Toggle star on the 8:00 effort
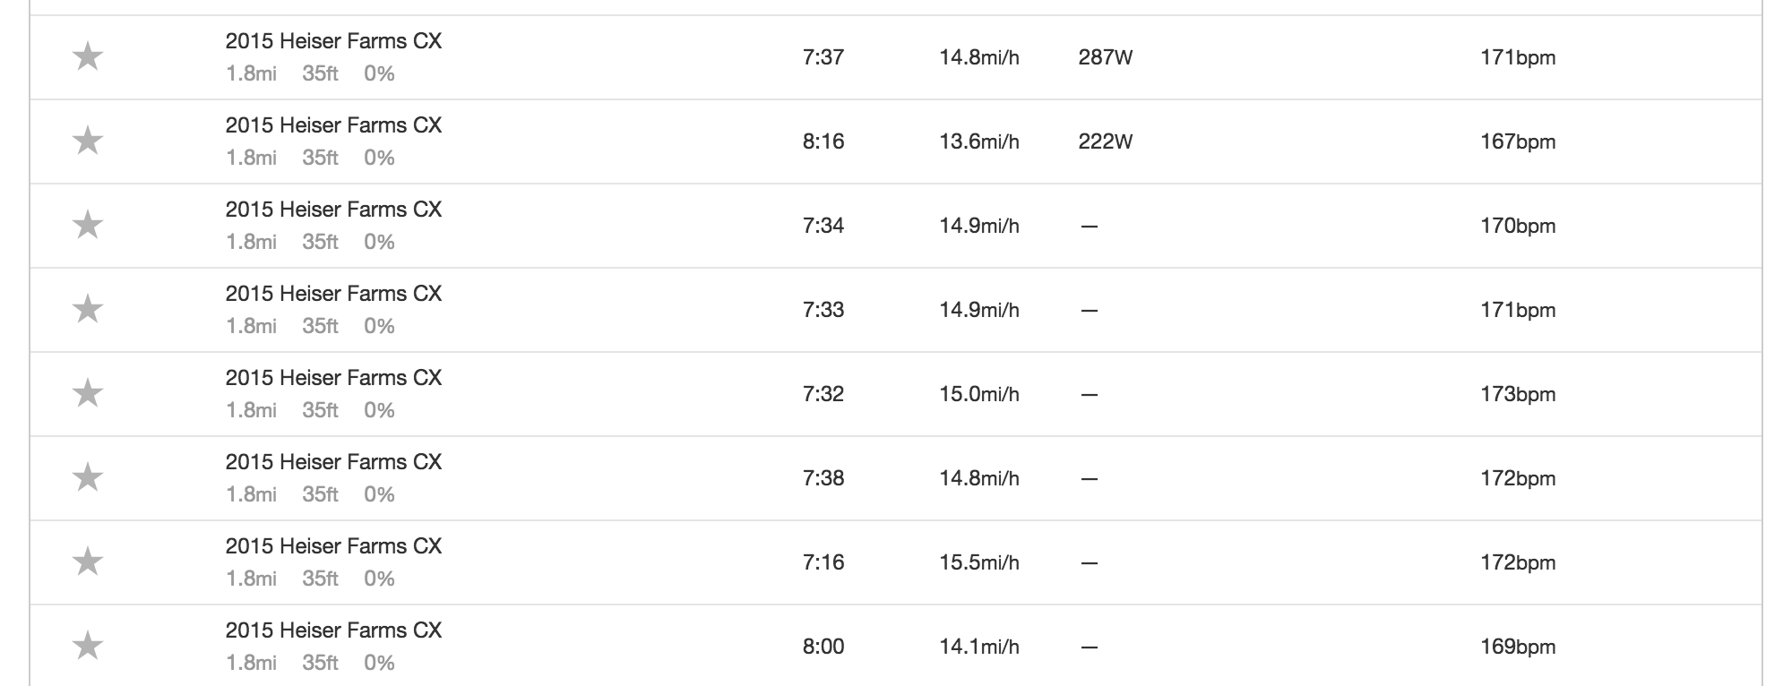 click(x=88, y=647)
